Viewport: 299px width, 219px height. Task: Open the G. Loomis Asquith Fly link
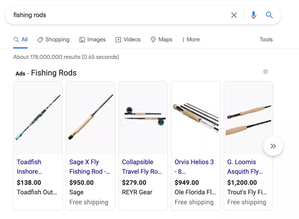click(x=245, y=167)
